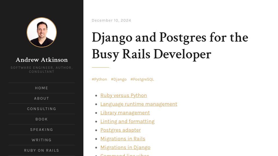Jump to Migrations in Django

[x=125, y=147]
